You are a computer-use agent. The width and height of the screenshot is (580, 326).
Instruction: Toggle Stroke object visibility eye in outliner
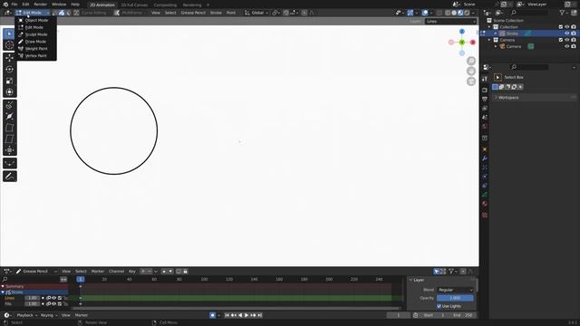[x=566, y=34]
